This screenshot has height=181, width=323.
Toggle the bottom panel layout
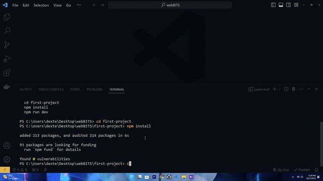pyautogui.click(x=281, y=5)
